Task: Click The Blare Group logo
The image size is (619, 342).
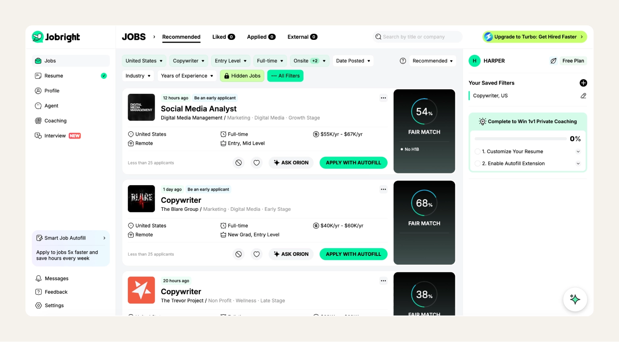Action: pos(141,199)
